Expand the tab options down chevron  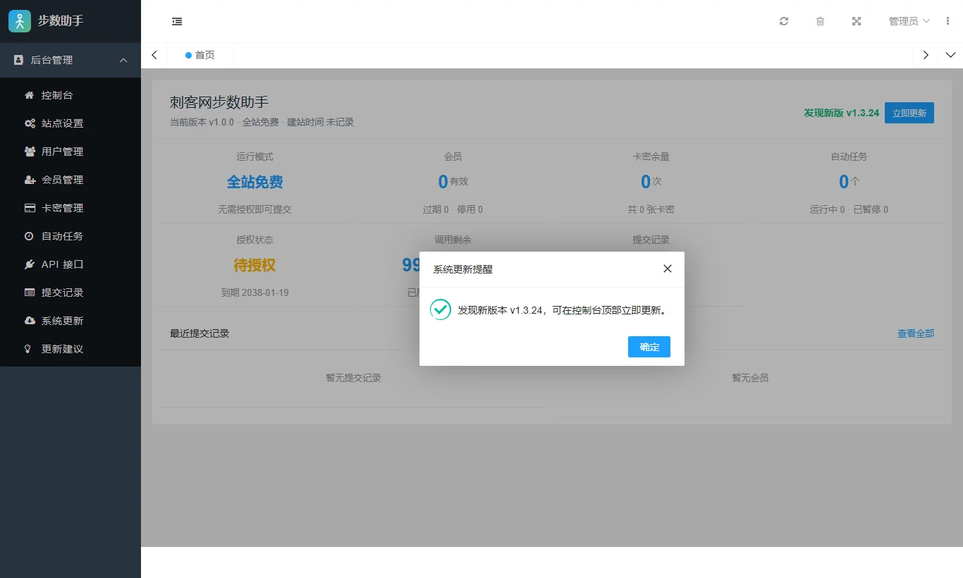[950, 55]
